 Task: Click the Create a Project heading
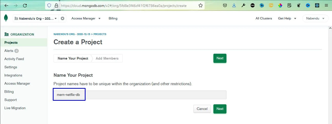(x=78, y=42)
